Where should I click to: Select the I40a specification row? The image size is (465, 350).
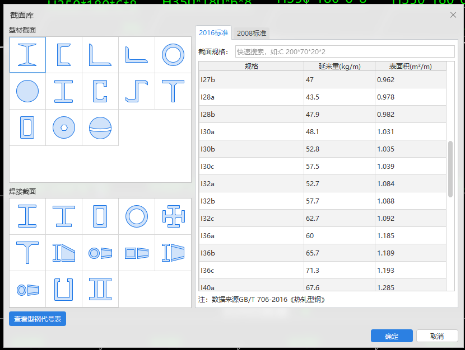click(x=322, y=285)
